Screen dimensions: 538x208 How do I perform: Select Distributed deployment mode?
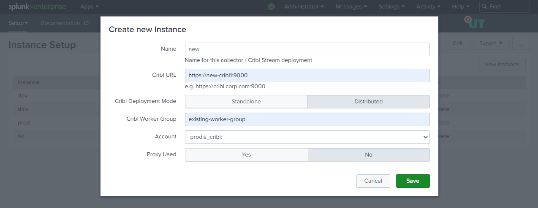coord(369,102)
